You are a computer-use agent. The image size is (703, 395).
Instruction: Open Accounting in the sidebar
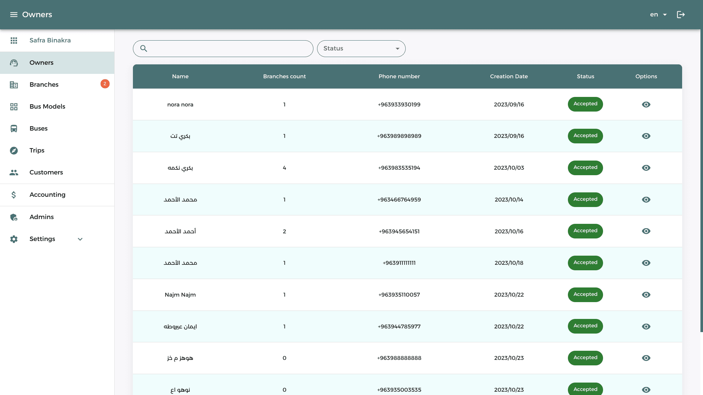[57, 195]
